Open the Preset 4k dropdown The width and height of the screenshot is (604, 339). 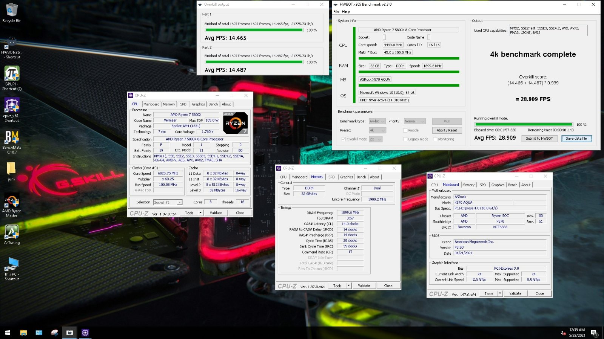click(x=377, y=130)
